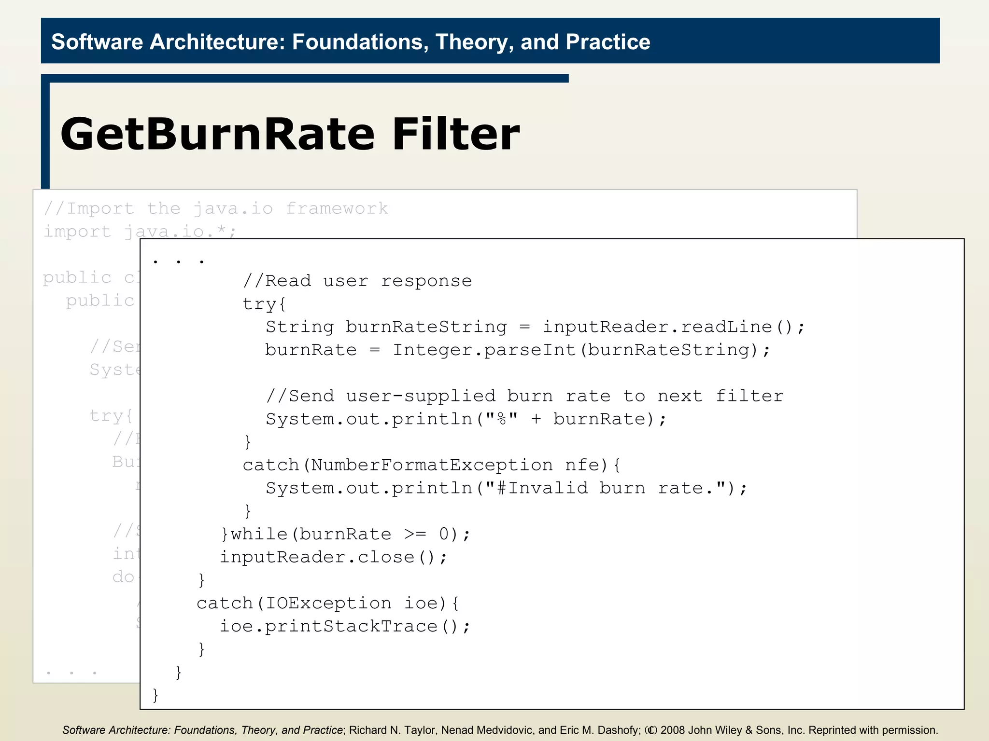Click the 'try{' line in the front code box
This screenshot has height=741, width=989.
coord(265,304)
